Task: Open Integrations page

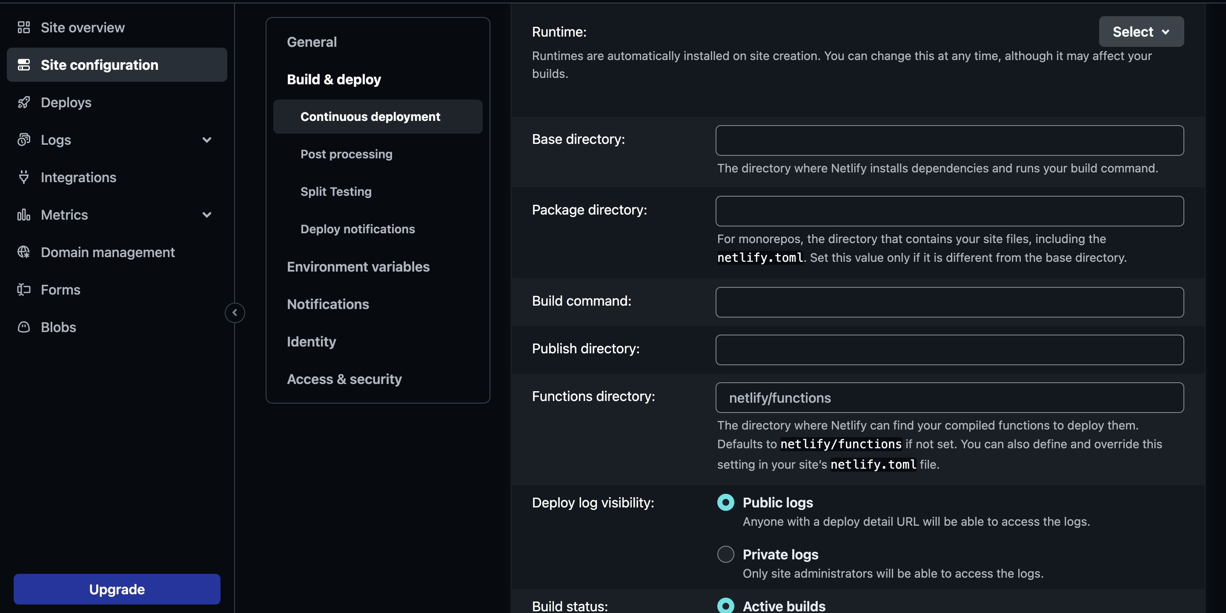Action: (x=117, y=177)
